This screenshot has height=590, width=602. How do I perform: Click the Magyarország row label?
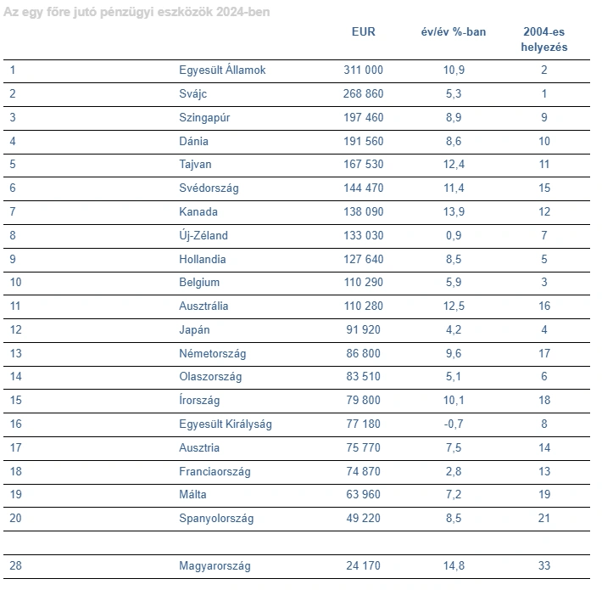(x=215, y=566)
